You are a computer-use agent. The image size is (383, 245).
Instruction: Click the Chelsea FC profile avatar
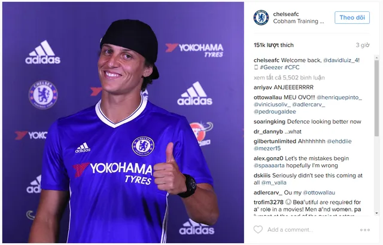point(261,17)
